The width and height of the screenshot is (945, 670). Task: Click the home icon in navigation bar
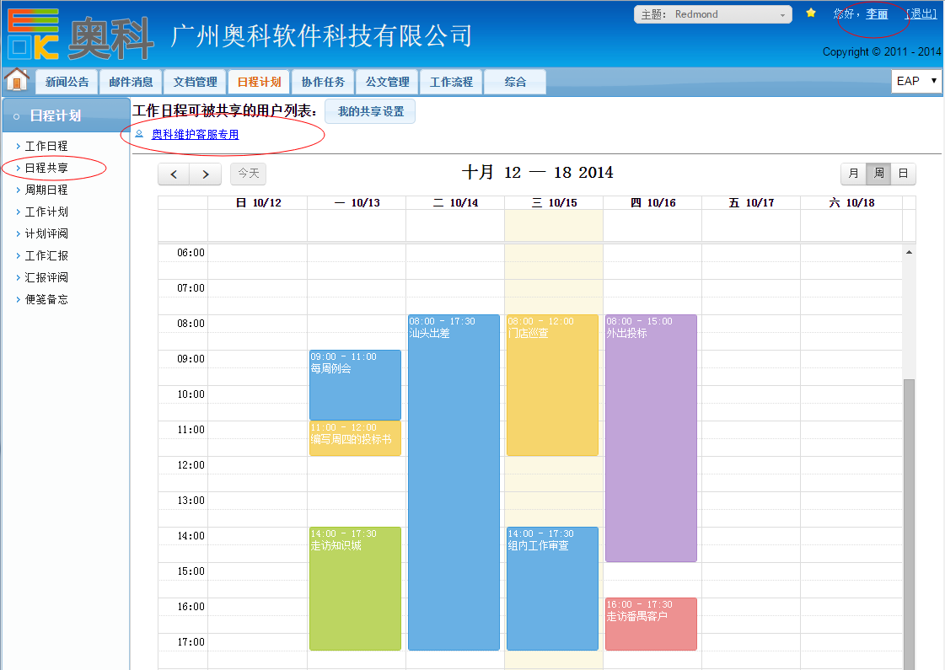(17, 80)
